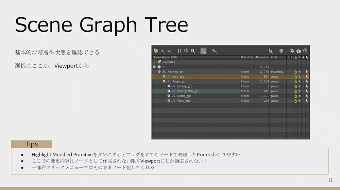The height and width of the screenshot is (190, 340).
Task: Select the North_grp row
Action: 184,96
